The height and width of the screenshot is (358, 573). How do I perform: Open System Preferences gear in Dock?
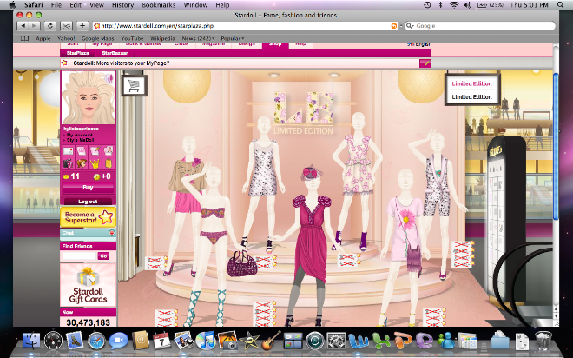[336, 341]
